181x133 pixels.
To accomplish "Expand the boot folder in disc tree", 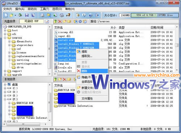I will pyautogui.click(x=5, y=30).
